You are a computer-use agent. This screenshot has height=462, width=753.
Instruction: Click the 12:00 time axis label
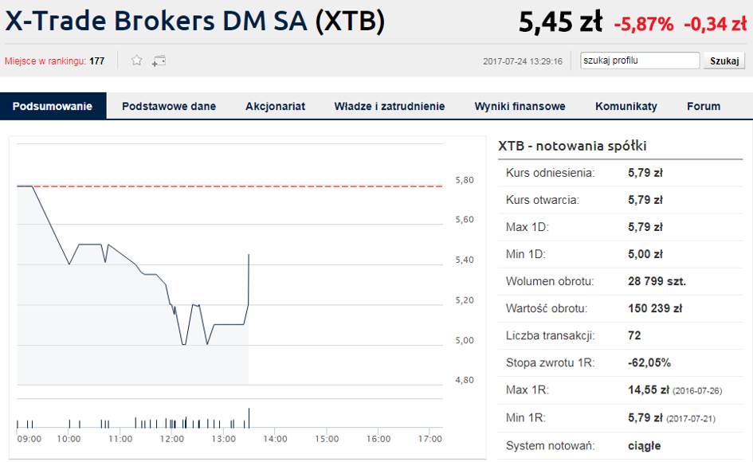[x=172, y=439]
